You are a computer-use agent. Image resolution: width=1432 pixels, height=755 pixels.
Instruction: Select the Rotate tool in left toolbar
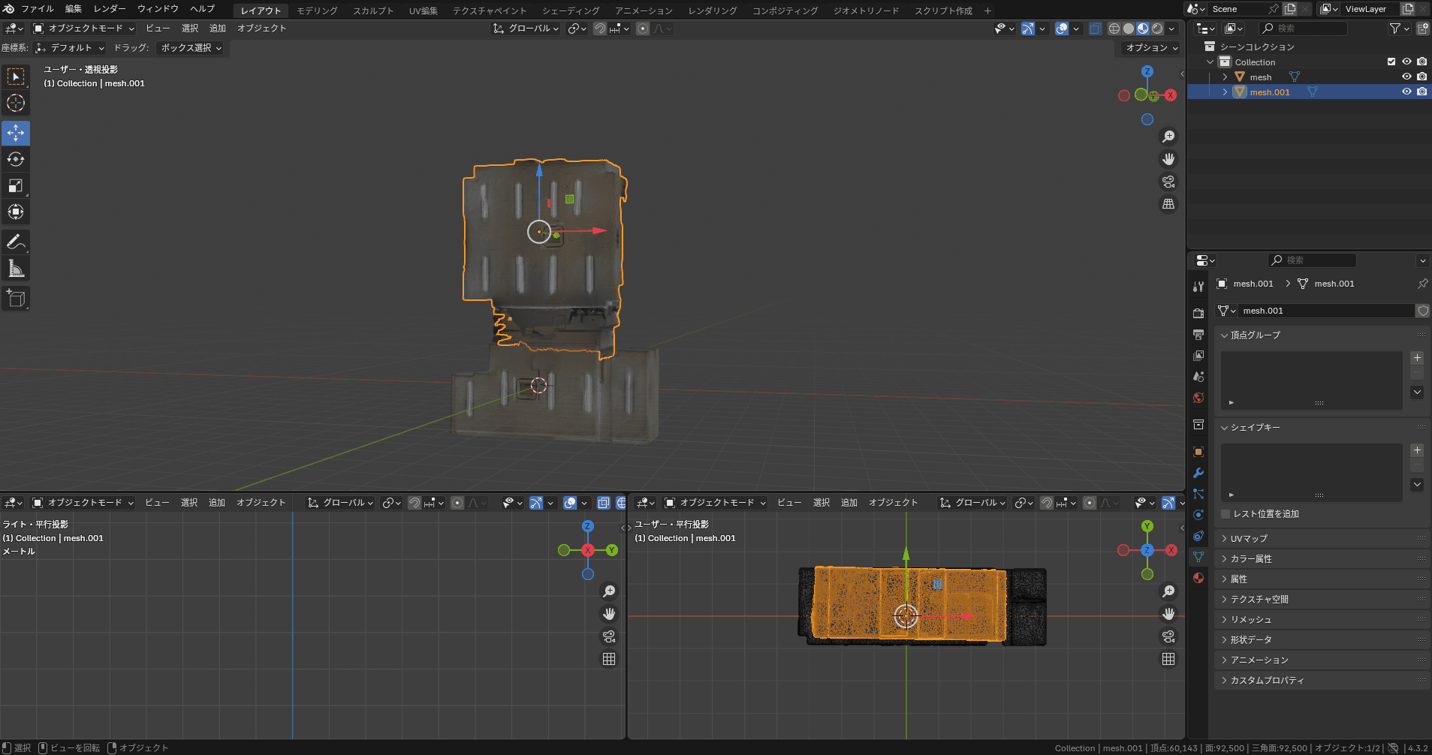click(16, 159)
